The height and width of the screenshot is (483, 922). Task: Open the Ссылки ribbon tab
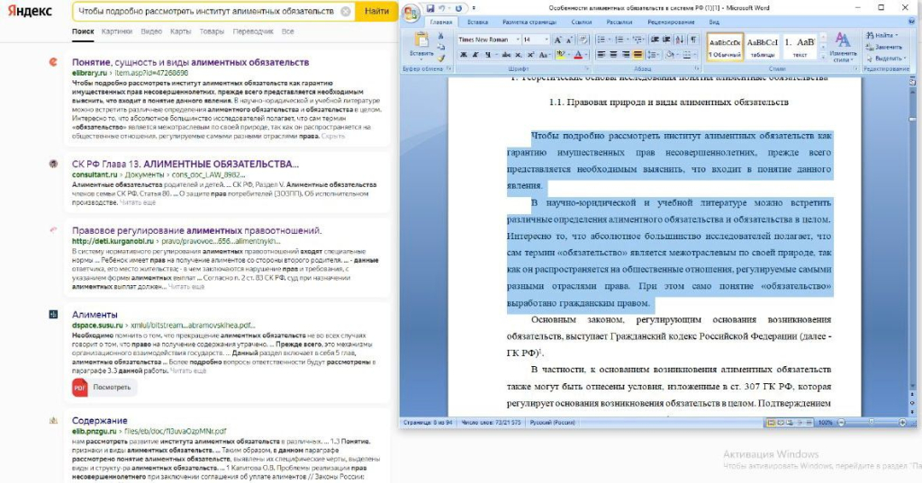[x=582, y=22]
